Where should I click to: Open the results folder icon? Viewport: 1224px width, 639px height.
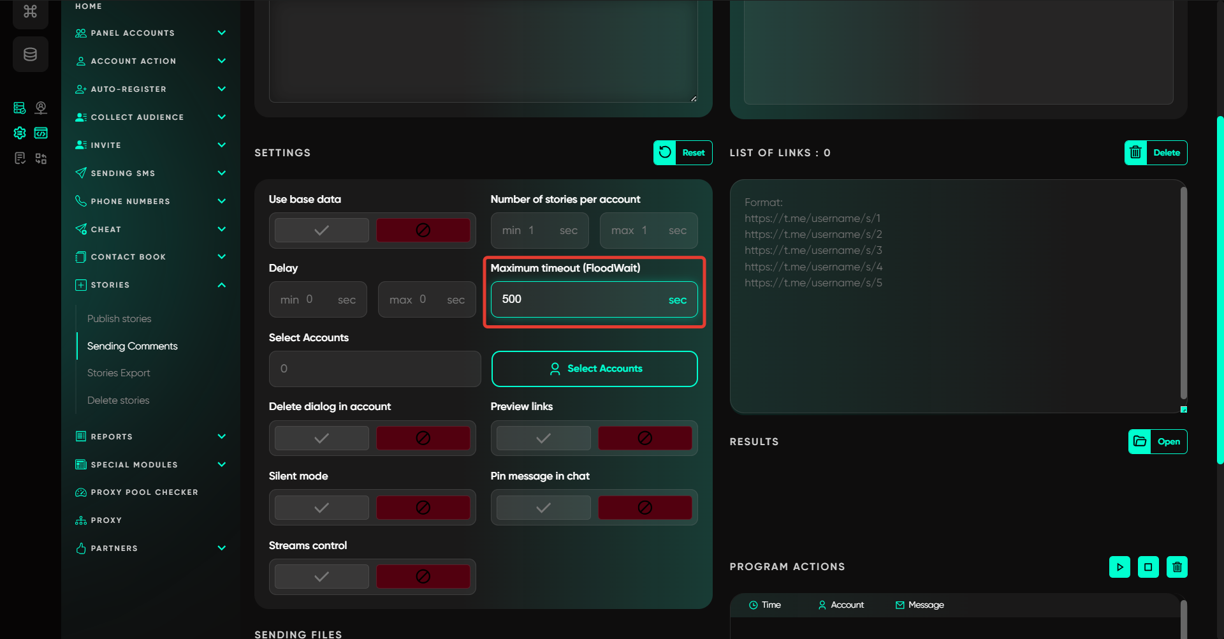[1140, 441]
